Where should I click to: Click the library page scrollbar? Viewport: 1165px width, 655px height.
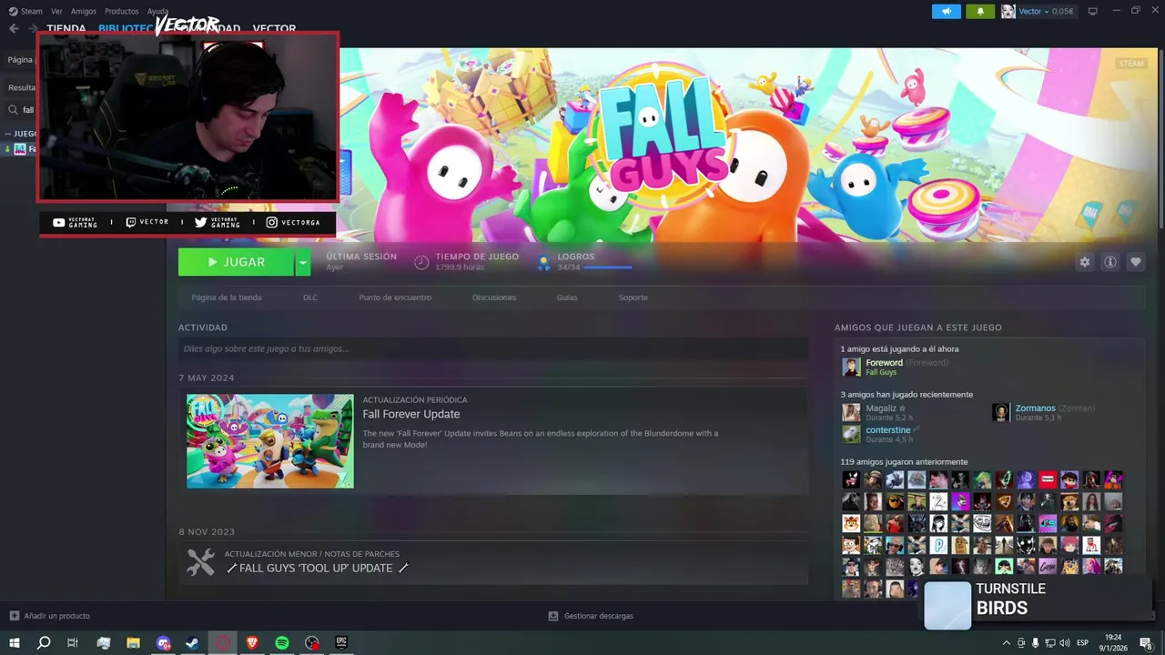point(1160,136)
